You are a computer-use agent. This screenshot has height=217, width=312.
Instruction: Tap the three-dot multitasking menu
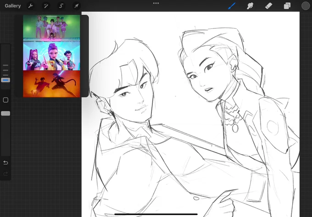pyautogui.click(x=156, y=3)
